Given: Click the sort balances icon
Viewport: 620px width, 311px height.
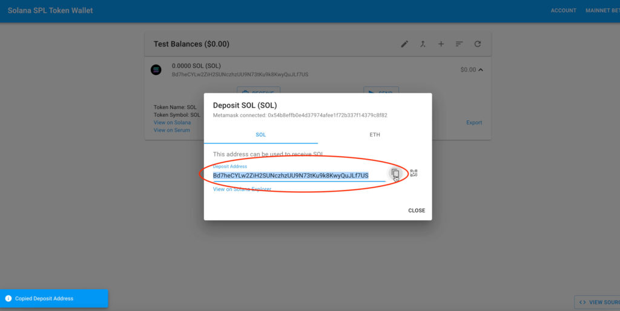Looking at the screenshot, I should [459, 44].
